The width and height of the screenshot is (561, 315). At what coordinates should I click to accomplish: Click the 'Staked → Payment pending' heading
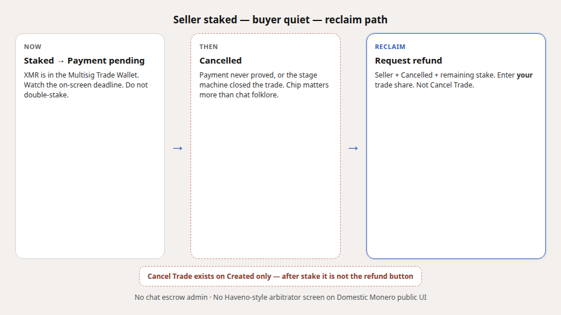pos(84,61)
